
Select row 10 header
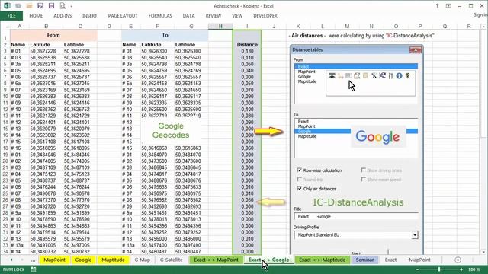[5, 97]
